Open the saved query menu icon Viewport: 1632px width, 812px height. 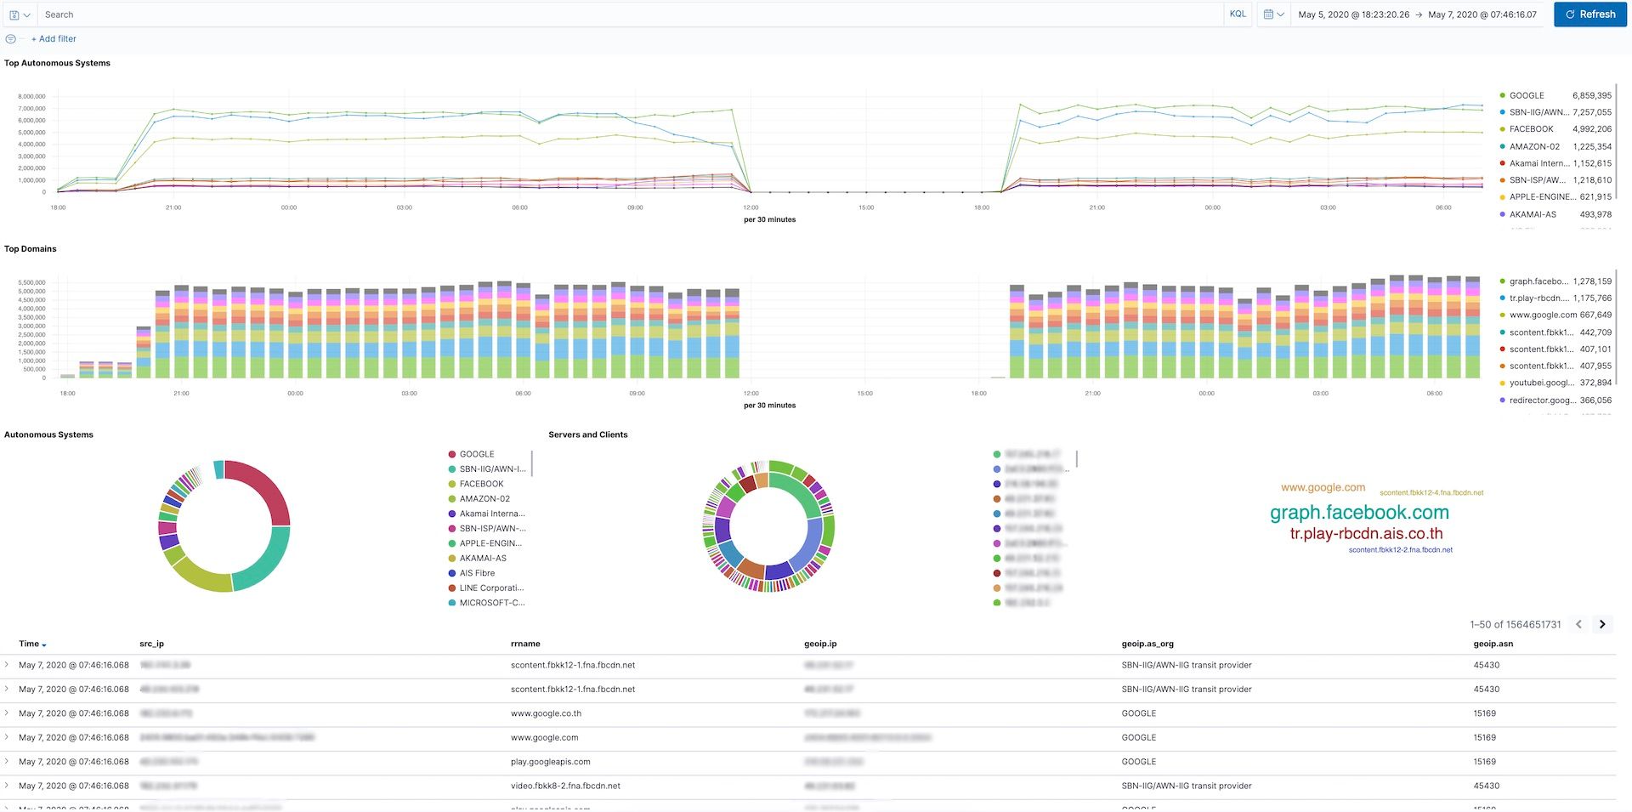[x=20, y=14]
